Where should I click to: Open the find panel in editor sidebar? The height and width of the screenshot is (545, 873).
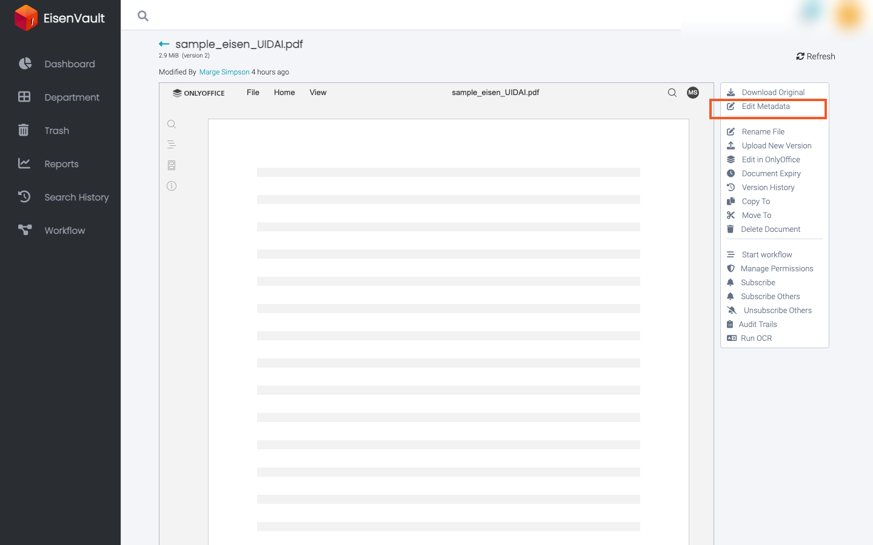(x=172, y=124)
